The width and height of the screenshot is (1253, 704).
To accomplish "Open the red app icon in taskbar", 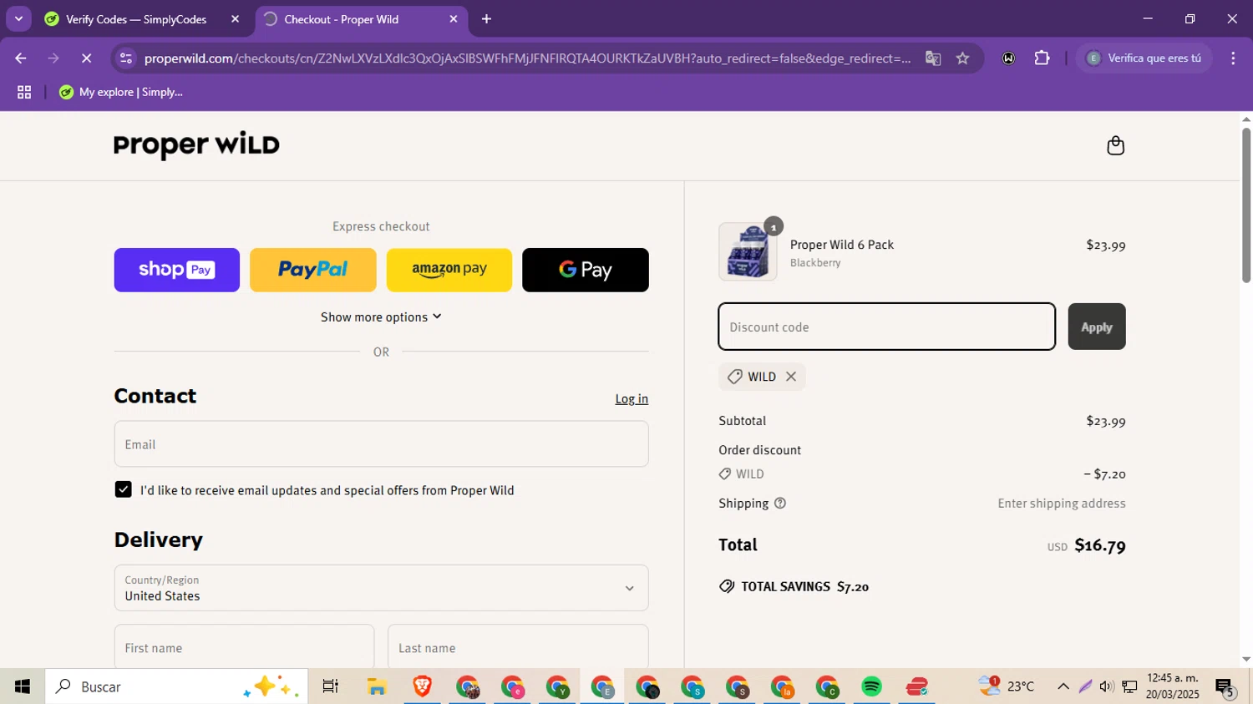I will (x=917, y=686).
